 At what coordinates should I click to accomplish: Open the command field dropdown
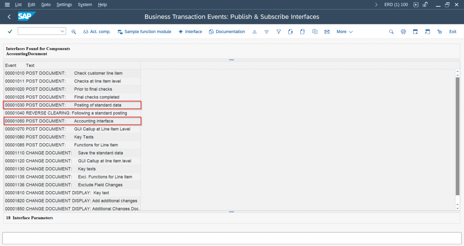point(63,31)
